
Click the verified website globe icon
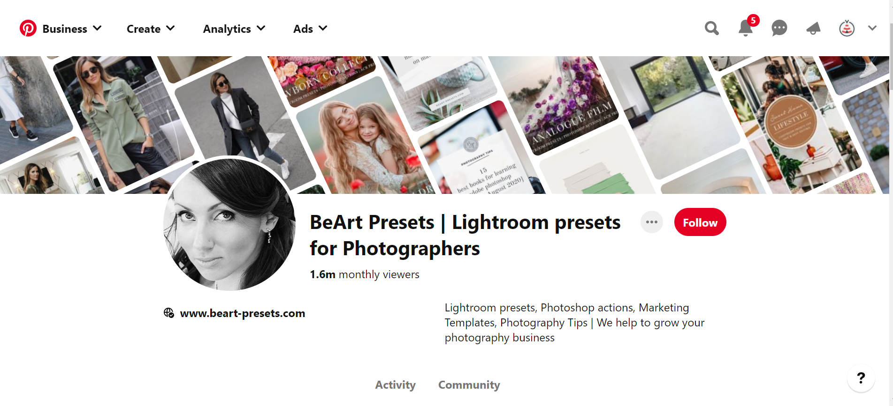(x=169, y=313)
